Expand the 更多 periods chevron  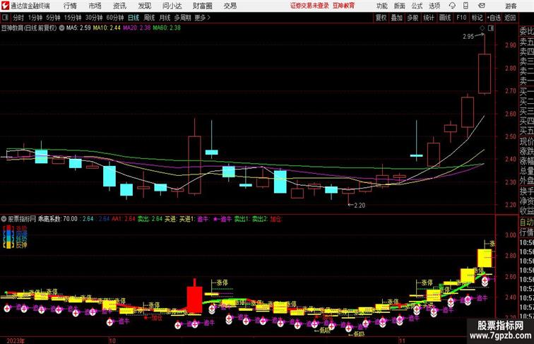[x=209, y=18]
